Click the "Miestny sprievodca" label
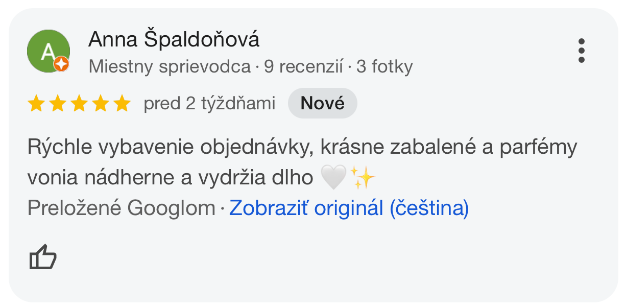626x308 pixels. (x=170, y=67)
